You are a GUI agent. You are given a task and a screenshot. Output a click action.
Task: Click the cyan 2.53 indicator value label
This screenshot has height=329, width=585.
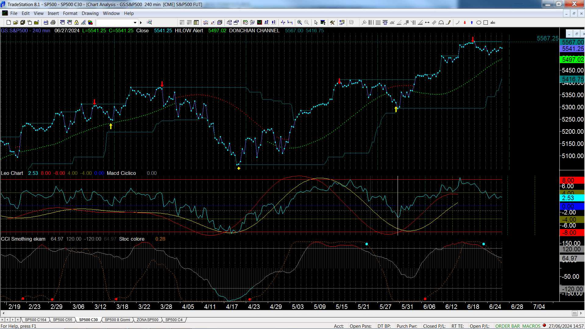point(572,198)
